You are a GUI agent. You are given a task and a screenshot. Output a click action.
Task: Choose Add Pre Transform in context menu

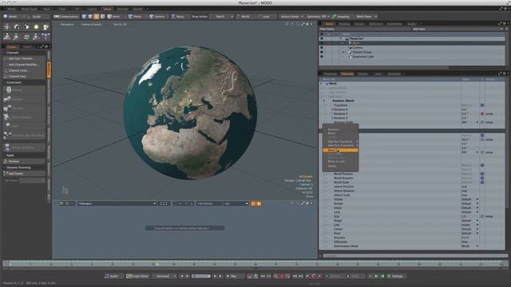340,142
